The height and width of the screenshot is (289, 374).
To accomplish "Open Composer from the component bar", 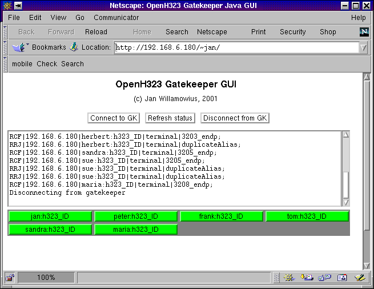I will click(360, 278).
